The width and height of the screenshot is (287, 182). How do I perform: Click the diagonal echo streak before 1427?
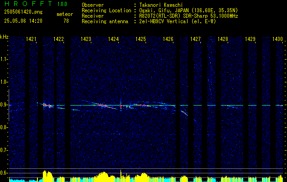click(184, 113)
